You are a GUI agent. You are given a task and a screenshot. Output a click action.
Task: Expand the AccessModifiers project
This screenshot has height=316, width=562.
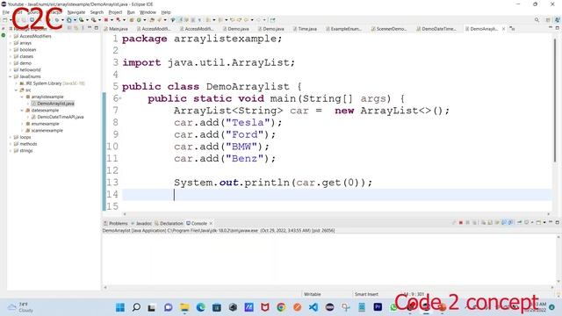tap(11, 36)
